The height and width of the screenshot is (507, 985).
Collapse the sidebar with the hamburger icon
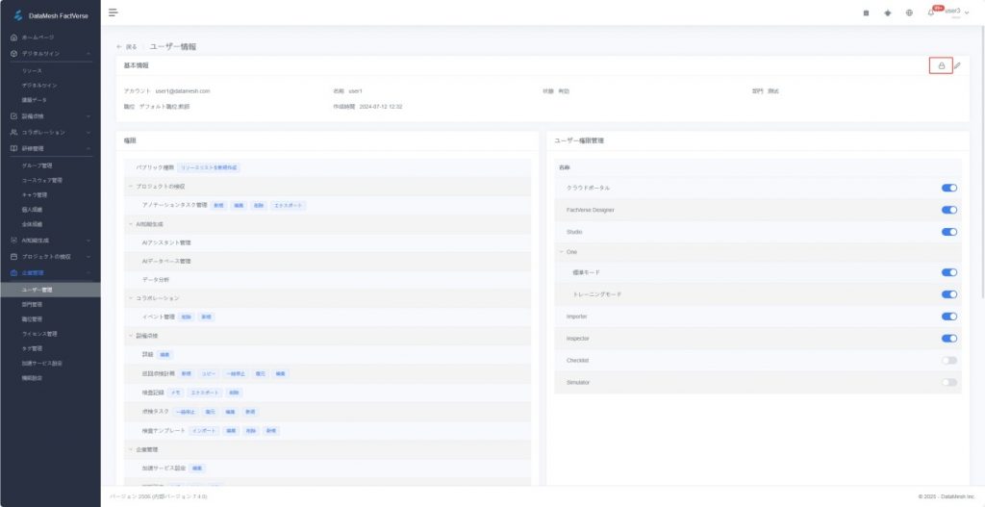tap(113, 13)
